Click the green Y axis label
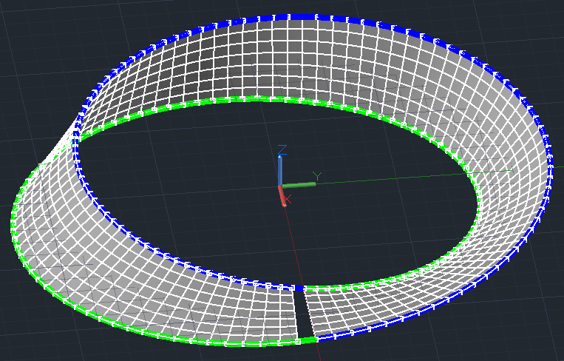The width and height of the screenshot is (564, 361). (x=317, y=176)
